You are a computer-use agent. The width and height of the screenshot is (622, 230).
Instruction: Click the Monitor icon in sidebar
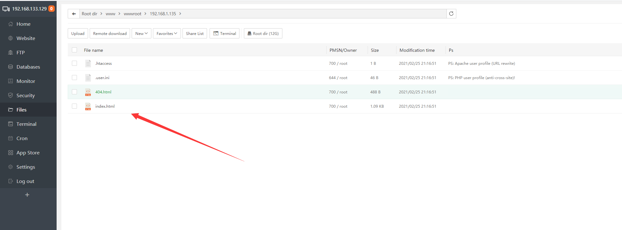click(x=10, y=81)
